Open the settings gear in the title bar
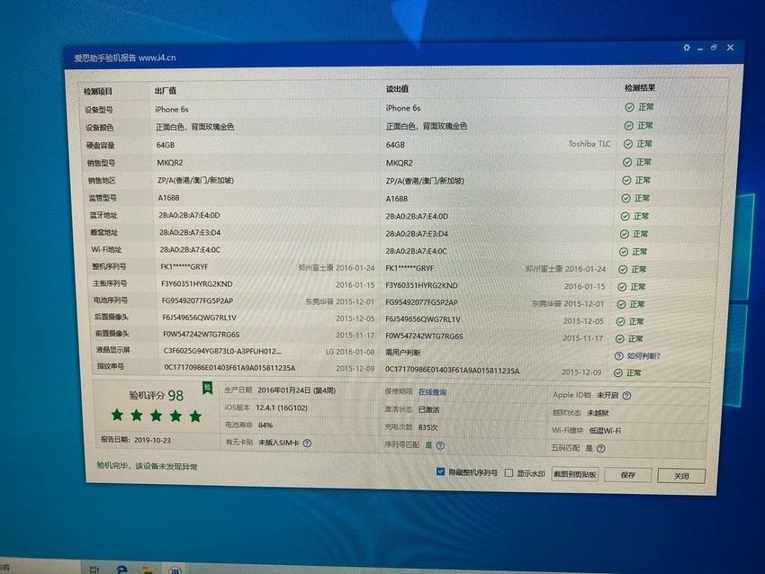The height and width of the screenshot is (574, 765). click(x=687, y=48)
